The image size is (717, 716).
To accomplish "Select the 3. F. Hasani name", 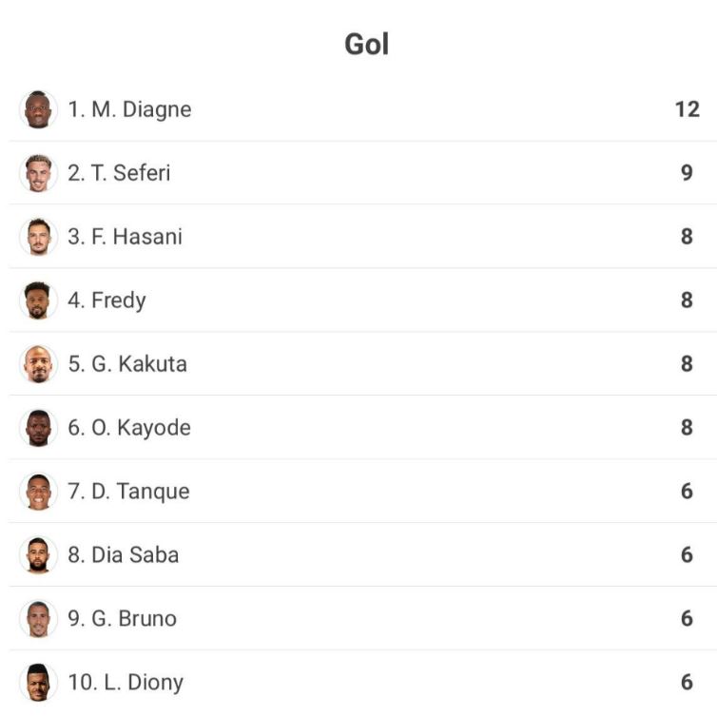I will click(125, 237).
